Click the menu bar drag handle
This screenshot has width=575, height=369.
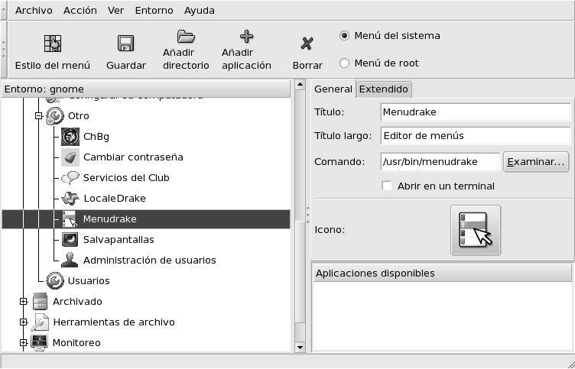point(4,11)
